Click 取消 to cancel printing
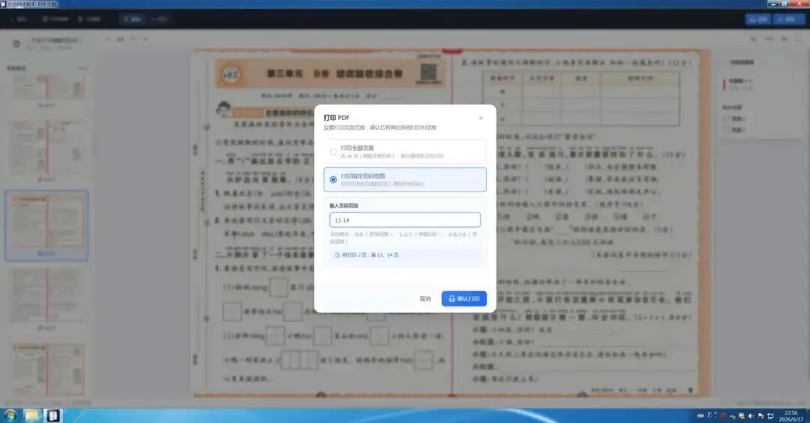The height and width of the screenshot is (423, 810). coord(425,298)
